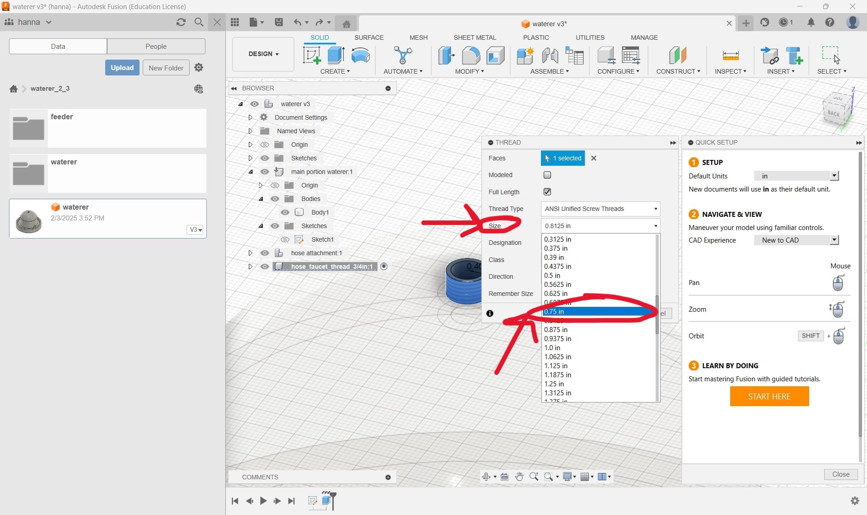Click Start Here learning button
The width and height of the screenshot is (867, 515).
click(769, 396)
